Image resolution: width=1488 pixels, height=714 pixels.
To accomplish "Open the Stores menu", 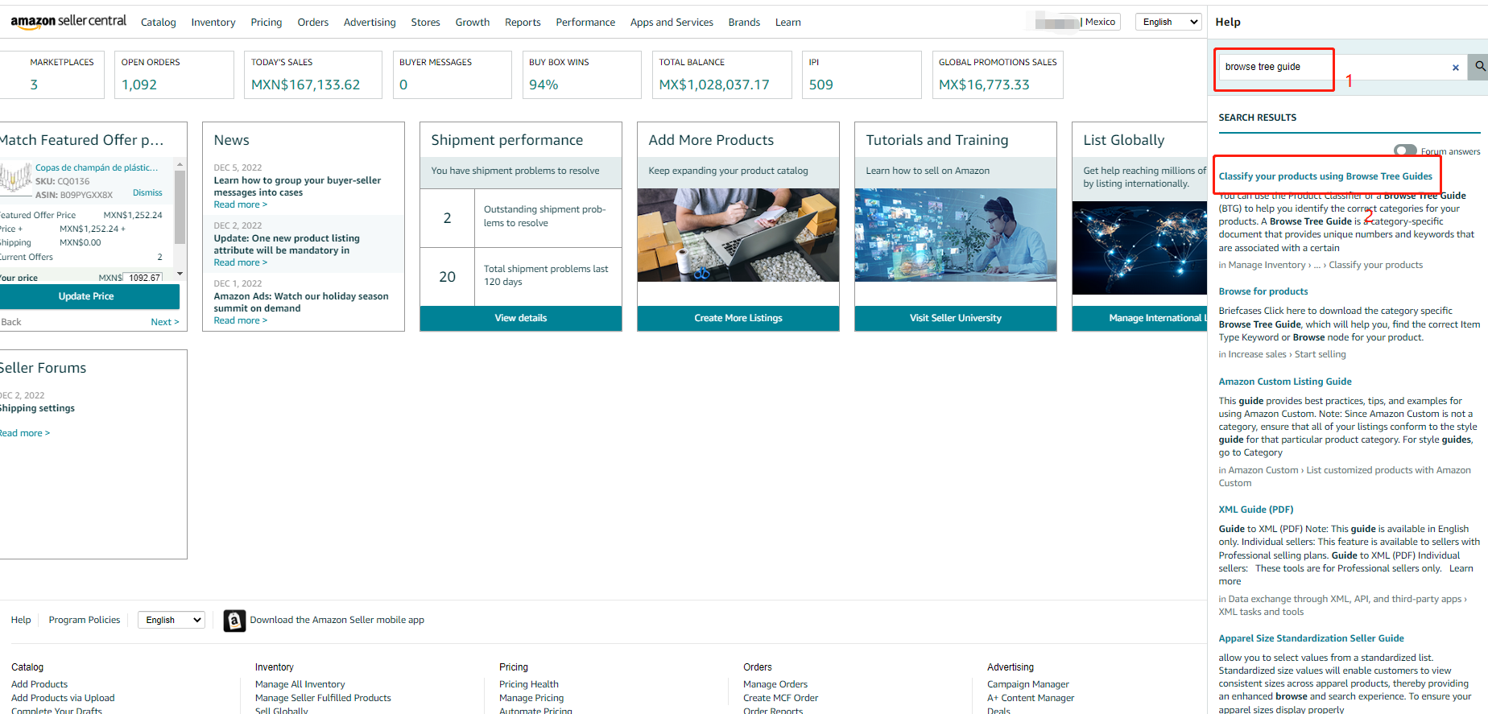I will point(425,23).
